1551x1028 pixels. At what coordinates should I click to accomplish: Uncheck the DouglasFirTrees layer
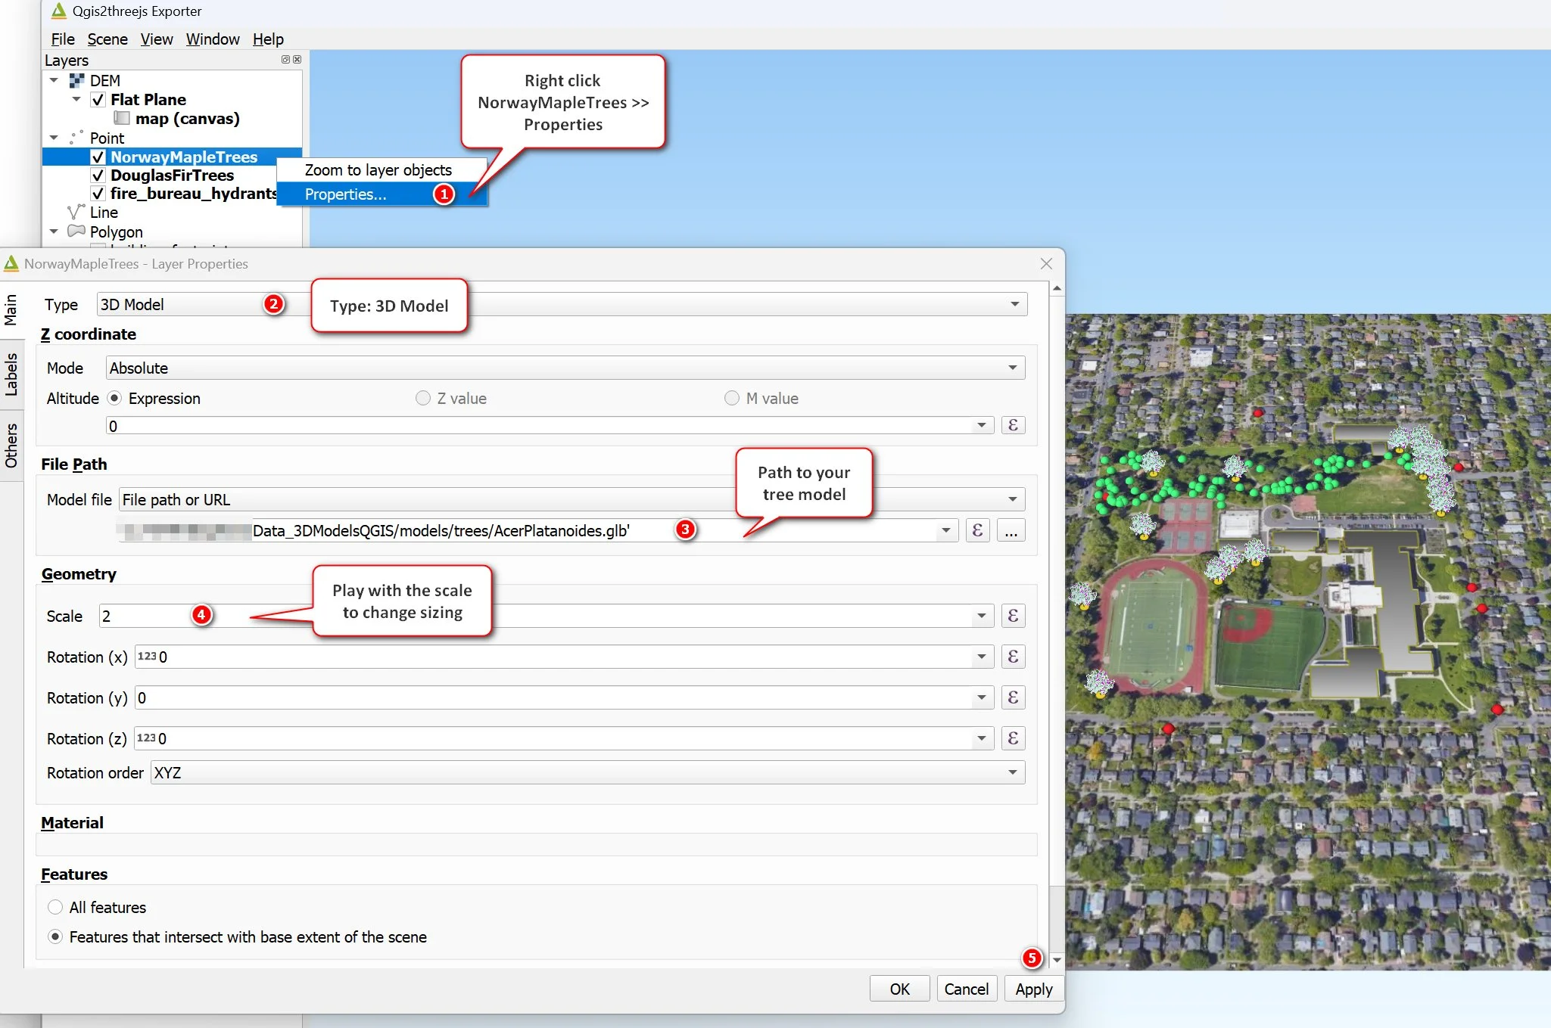[x=98, y=175]
